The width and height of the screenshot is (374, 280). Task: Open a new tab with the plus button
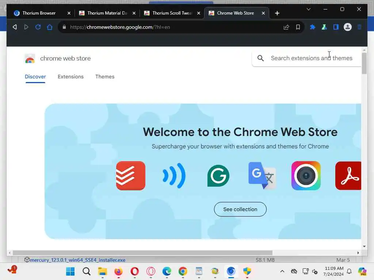[277, 13]
